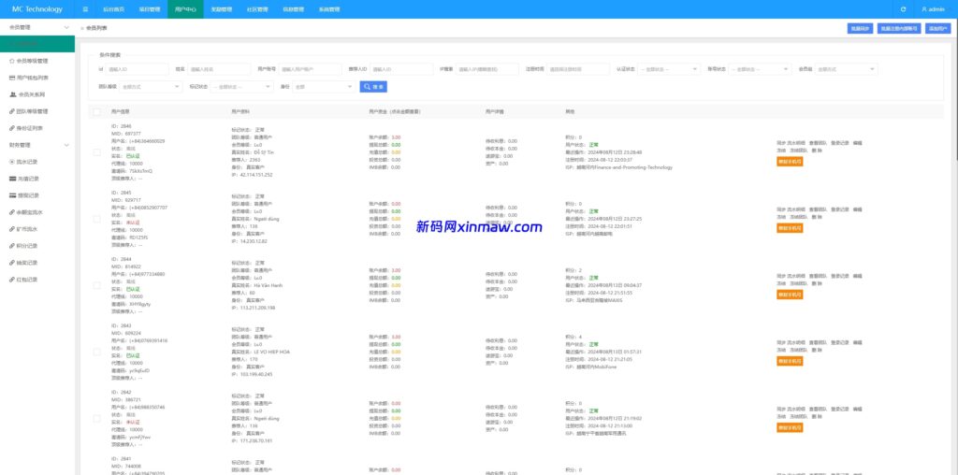Focus the IP搜索 input field
Image resolution: width=958 pixels, height=475 pixels.
point(486,69)
